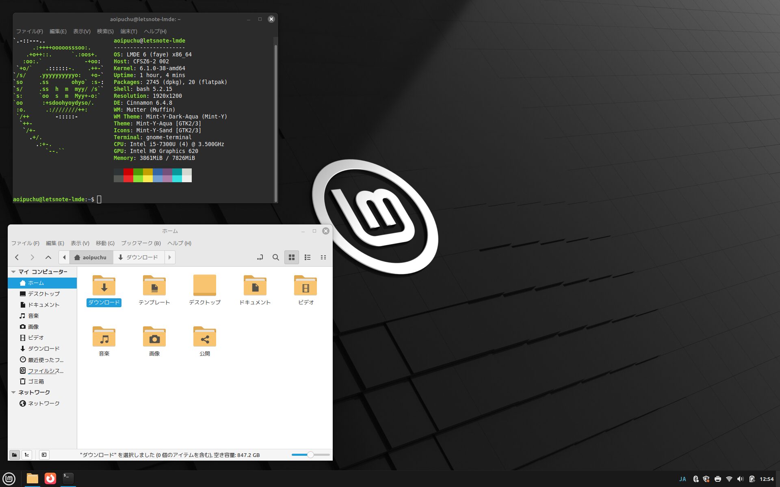Open Wi-Fi network tray icon
The image size is (780, 487).
tap(729, 479)
